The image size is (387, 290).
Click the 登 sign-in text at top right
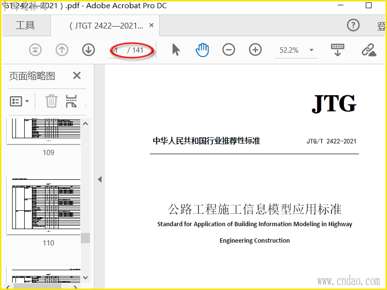(381, 26)
